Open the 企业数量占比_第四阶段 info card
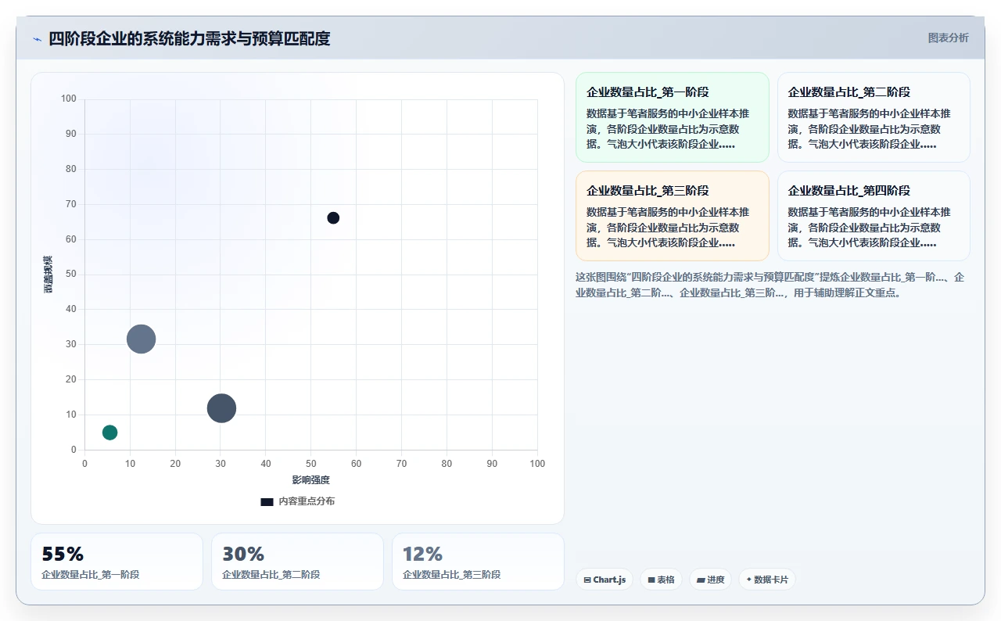 874,216
